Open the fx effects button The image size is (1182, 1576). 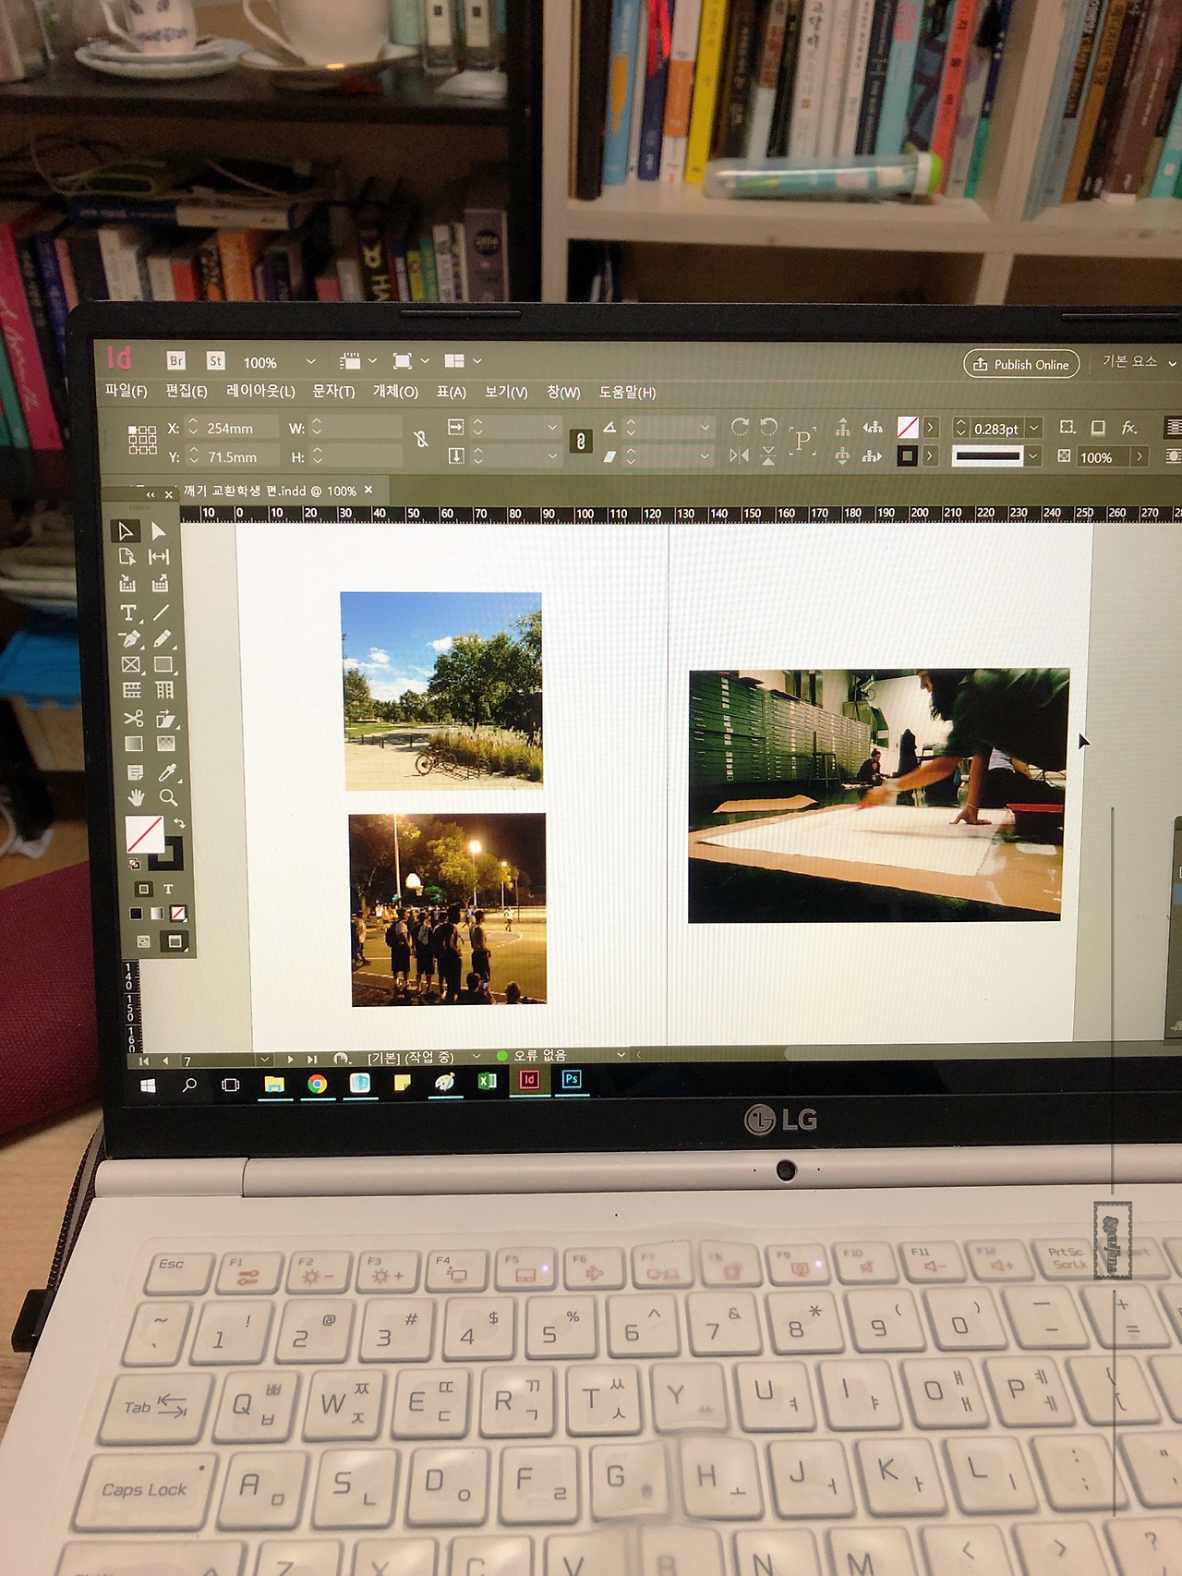coord(1128,428)
